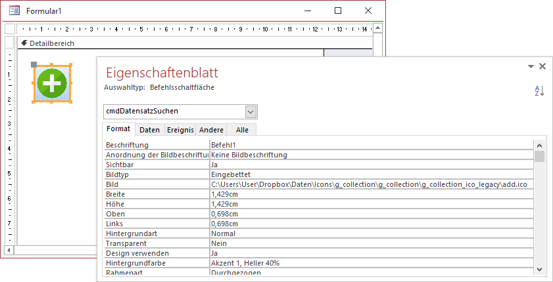Maximize the Formular1 window
Screen dimensions: 553x282
(338, 10)
